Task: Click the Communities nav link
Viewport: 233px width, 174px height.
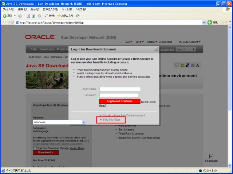Action: point(165,42)
